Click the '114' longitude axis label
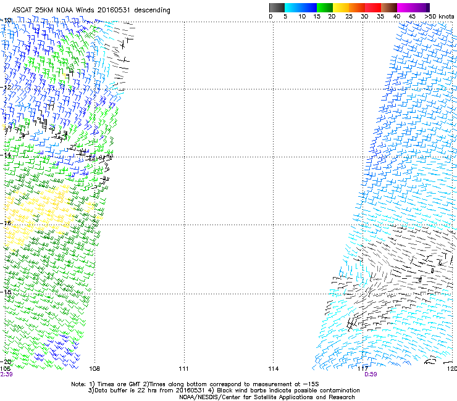This screenshot has width=457, height=401. pyautogui.click(x=274, y=369)
